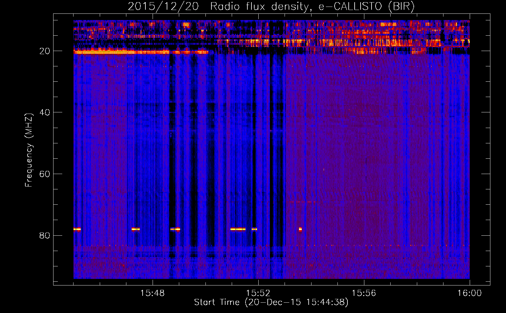Click the "15:48" time tick label
Image resolution: width=506 pixels, height=313 pixels.
(152, 293)
